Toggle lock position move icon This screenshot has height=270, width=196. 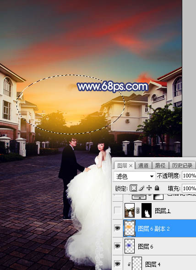point(149,188)
